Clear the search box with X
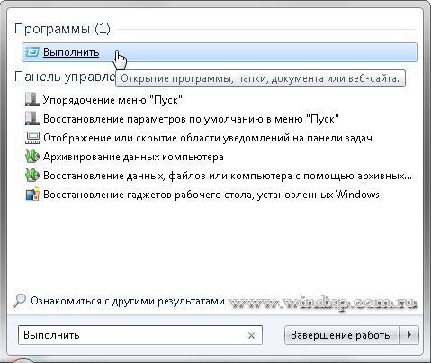431x363 pixels. coord(251,335)
